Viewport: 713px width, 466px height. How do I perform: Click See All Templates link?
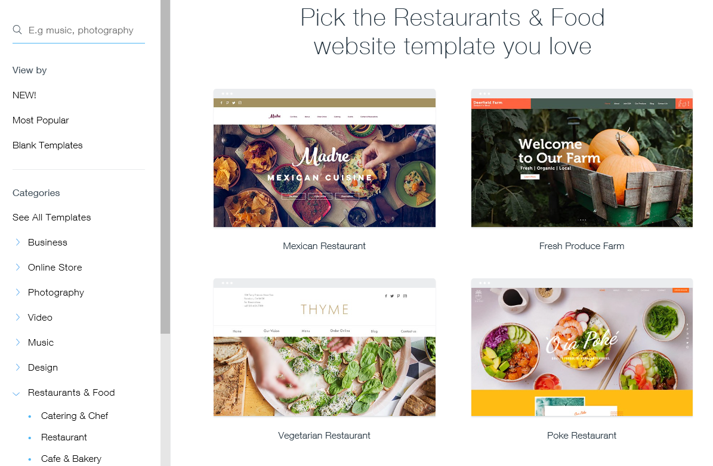click(x=51, y=217)
